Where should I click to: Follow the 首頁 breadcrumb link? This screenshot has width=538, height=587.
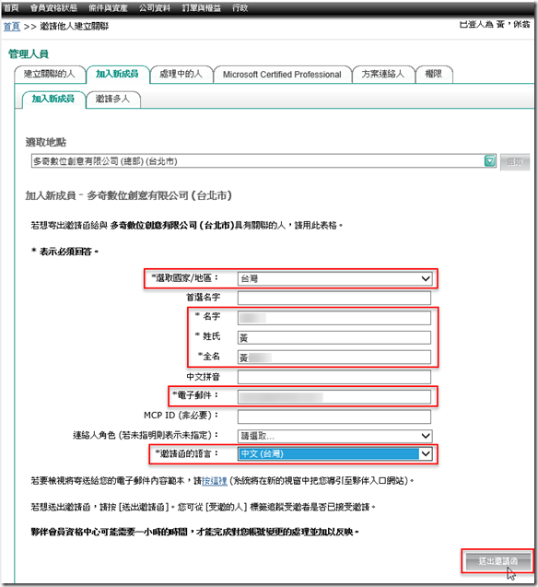(x=12, y=26)
